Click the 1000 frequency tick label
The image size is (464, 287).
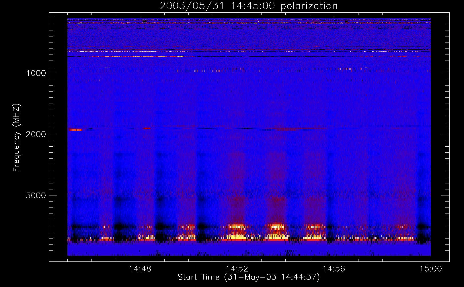[x=36, y=73]
